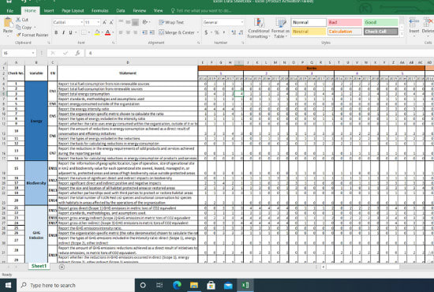
Task: Open the Calibri font name dropdown
Action: click(x=81, y=22)
